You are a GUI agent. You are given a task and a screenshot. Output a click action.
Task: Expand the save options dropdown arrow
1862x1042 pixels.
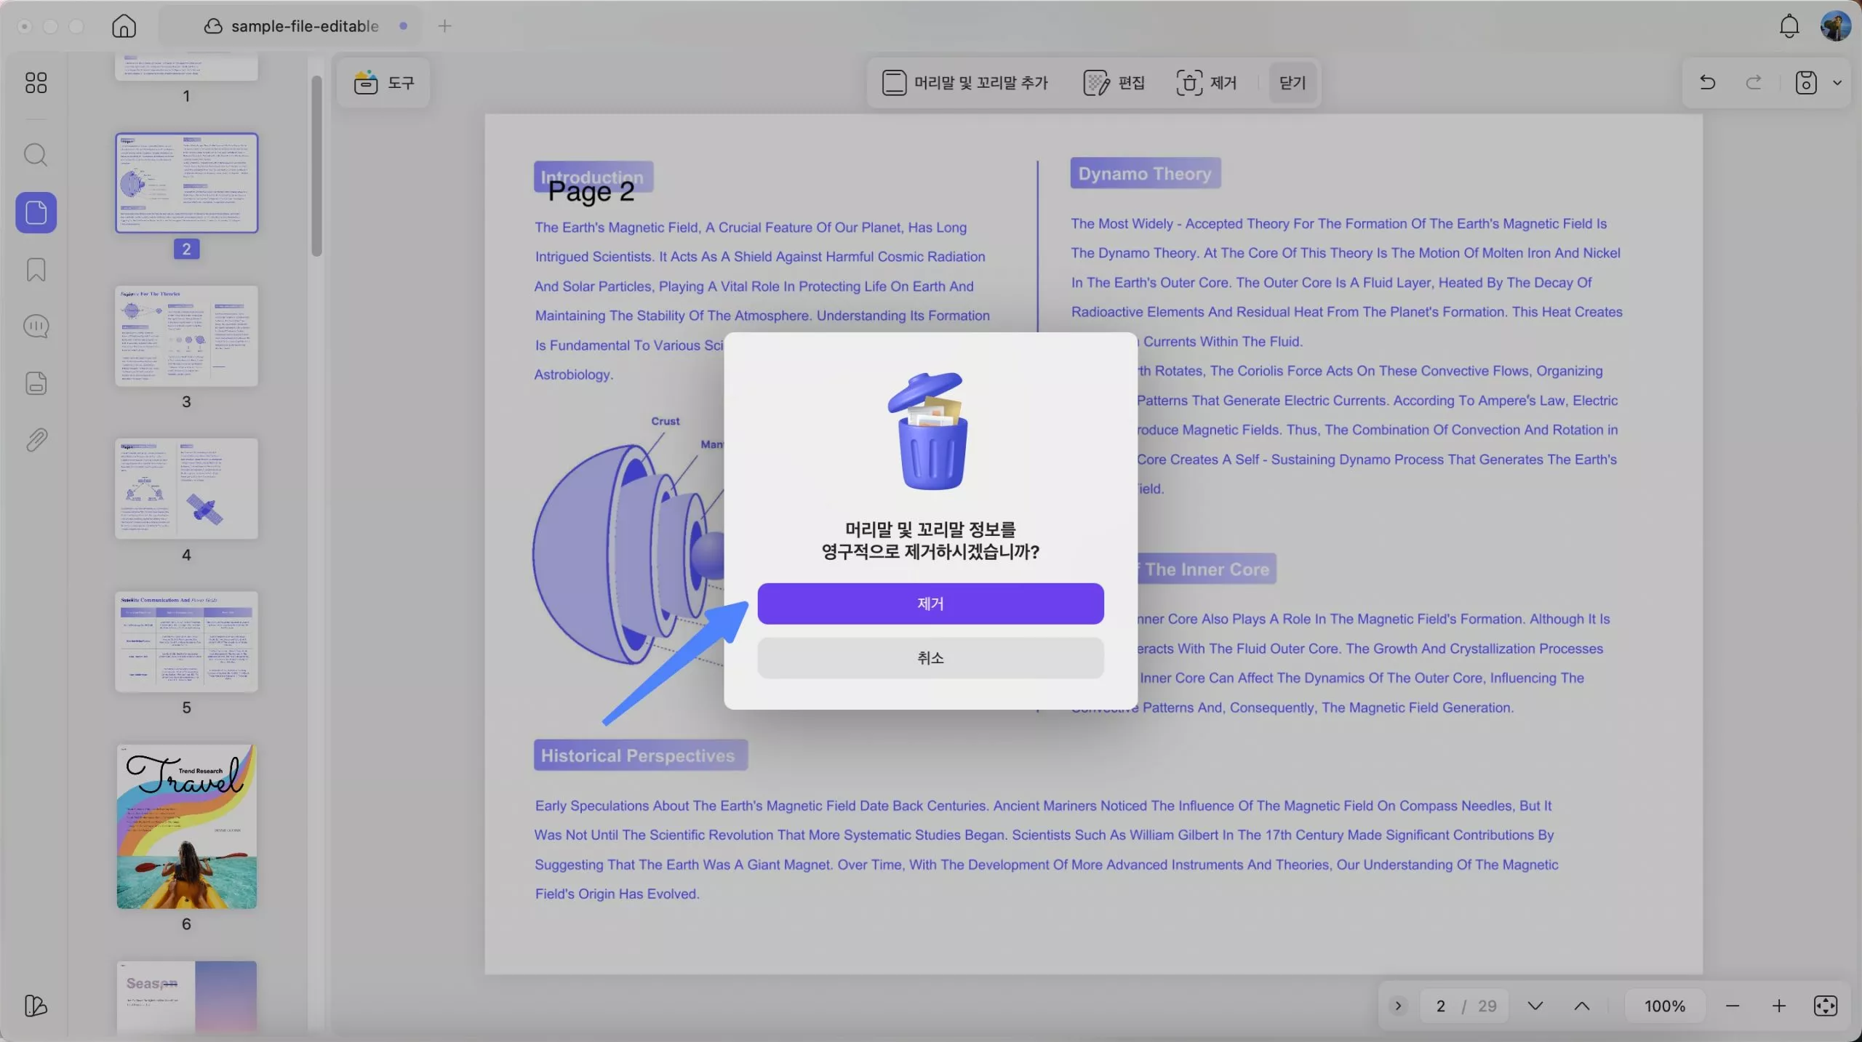[1837, 83]
